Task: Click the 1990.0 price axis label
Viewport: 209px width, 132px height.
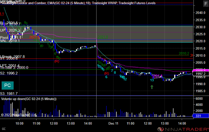Action: pyautogui.click(x=200, y=84)
